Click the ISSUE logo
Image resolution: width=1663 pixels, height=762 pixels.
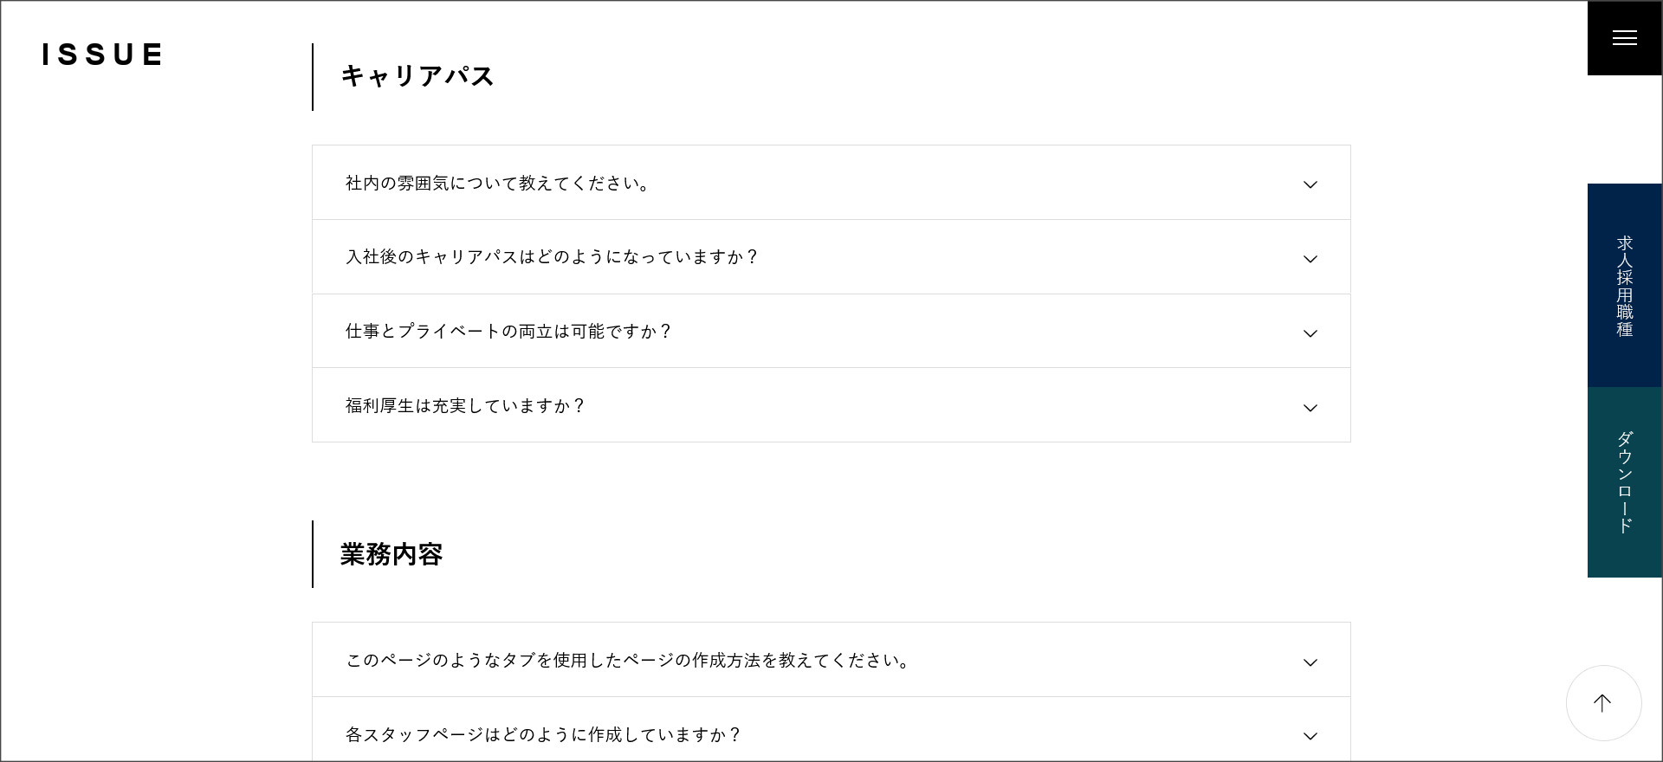pos(102,55)
